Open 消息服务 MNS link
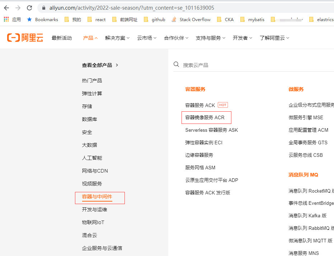This screenshot has height=256, width=334. click(x=304, y=253)
